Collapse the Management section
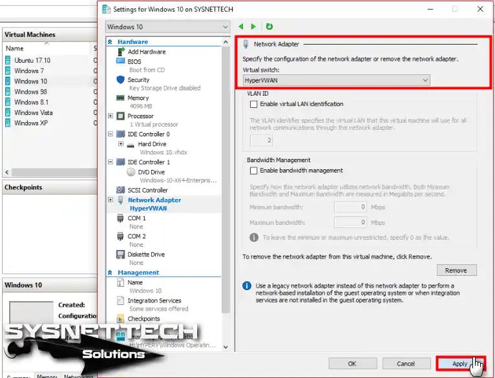Screen dimensions: 495x378 [x=110, y=272]
